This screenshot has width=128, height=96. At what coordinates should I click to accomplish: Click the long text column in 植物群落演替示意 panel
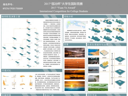coord(52,43)
